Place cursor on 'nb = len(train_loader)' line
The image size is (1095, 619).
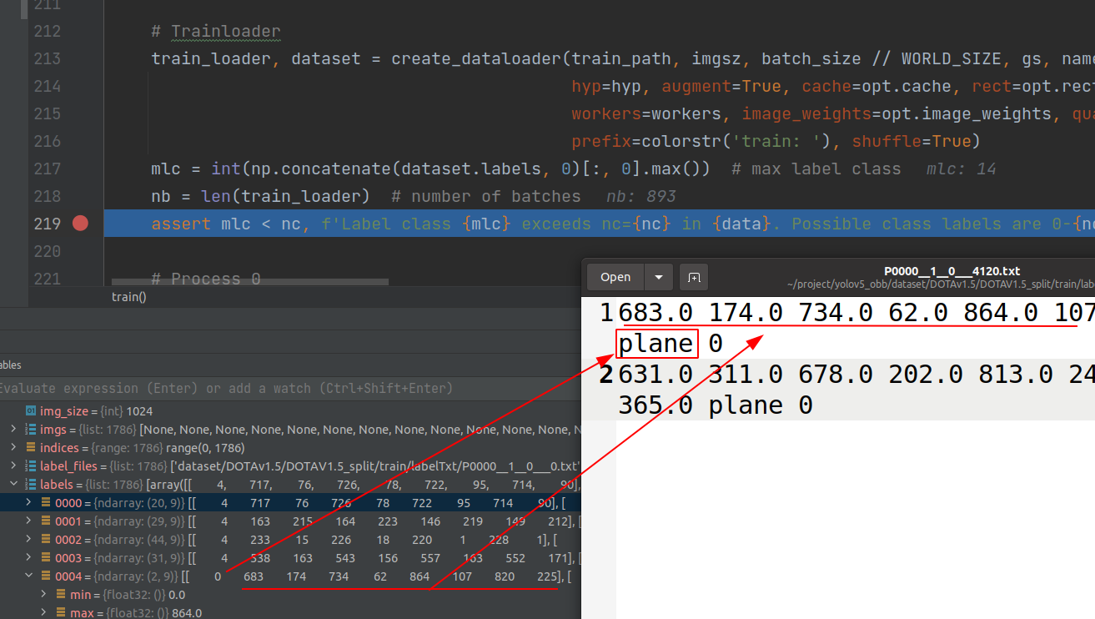[x=260, y=196]
